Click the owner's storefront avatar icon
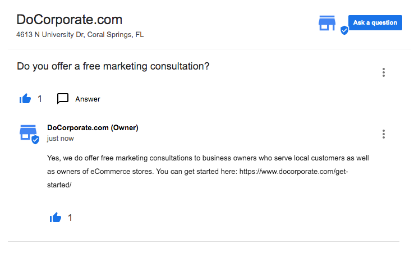This screenshot has height=253, width=414. click(x=27, y=132)
